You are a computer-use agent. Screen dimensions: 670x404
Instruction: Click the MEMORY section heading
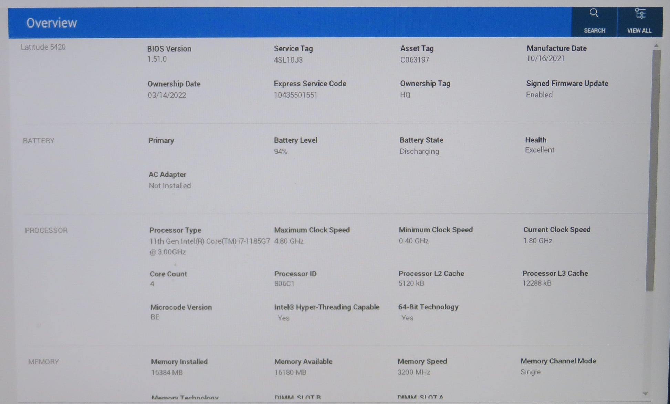point(43,362)
